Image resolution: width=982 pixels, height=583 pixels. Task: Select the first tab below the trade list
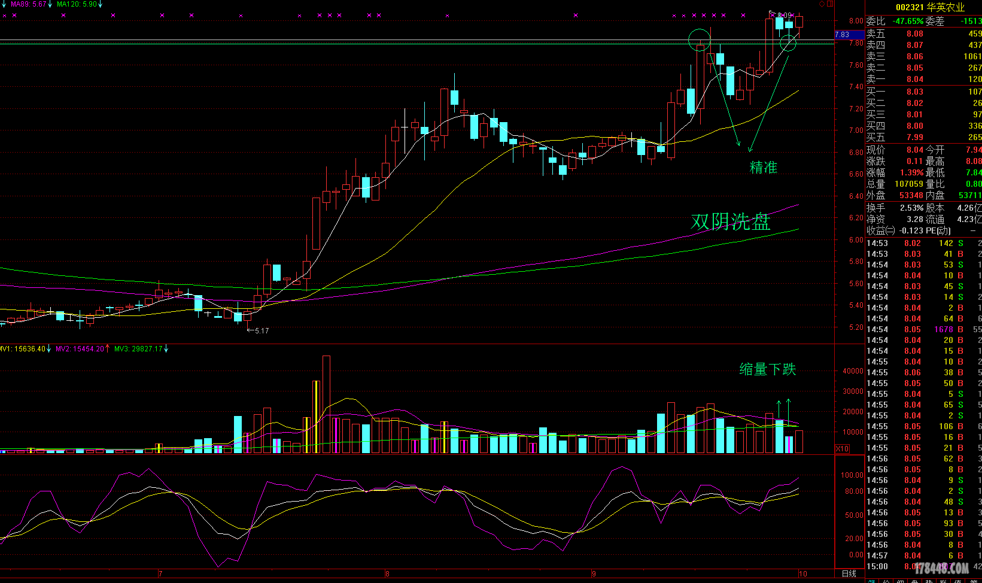pos(872,581)
